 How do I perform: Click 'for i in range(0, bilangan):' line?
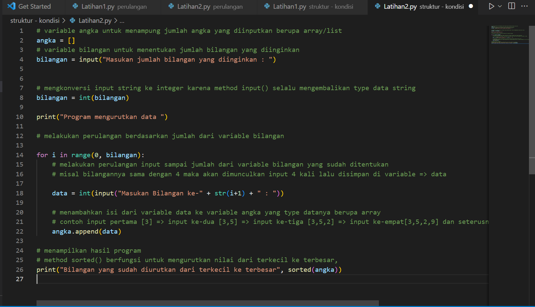[x=90, y=155]
